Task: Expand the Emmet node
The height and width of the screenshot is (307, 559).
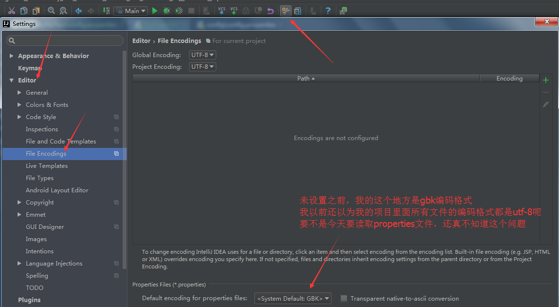Action: (x=19, y=214)
